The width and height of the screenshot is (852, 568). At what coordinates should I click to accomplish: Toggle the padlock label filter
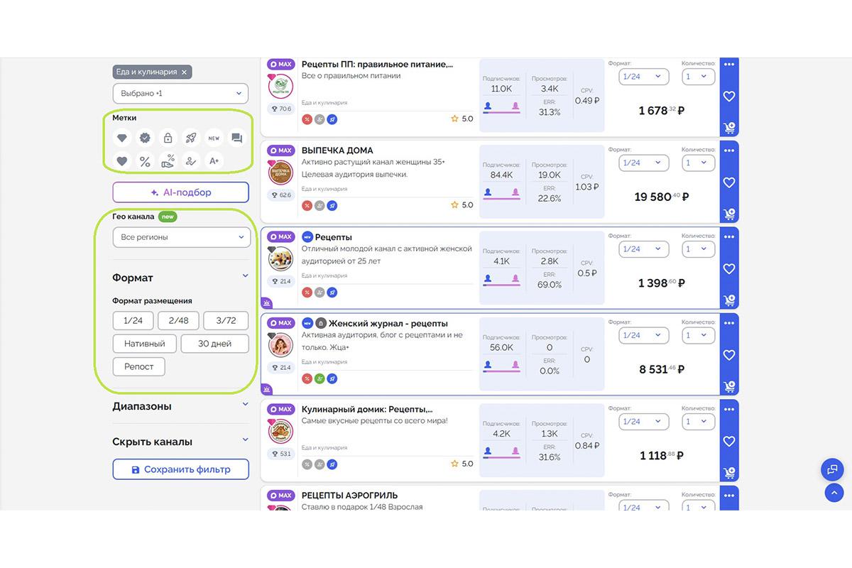coord(168,138)
